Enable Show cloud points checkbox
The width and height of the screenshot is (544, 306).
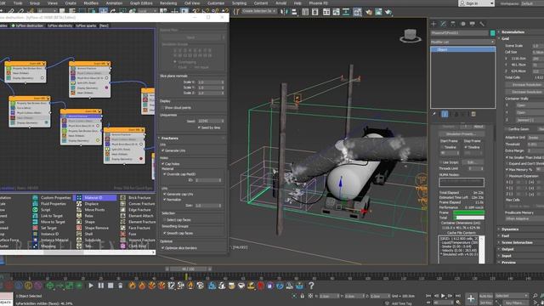pos(163,108)
